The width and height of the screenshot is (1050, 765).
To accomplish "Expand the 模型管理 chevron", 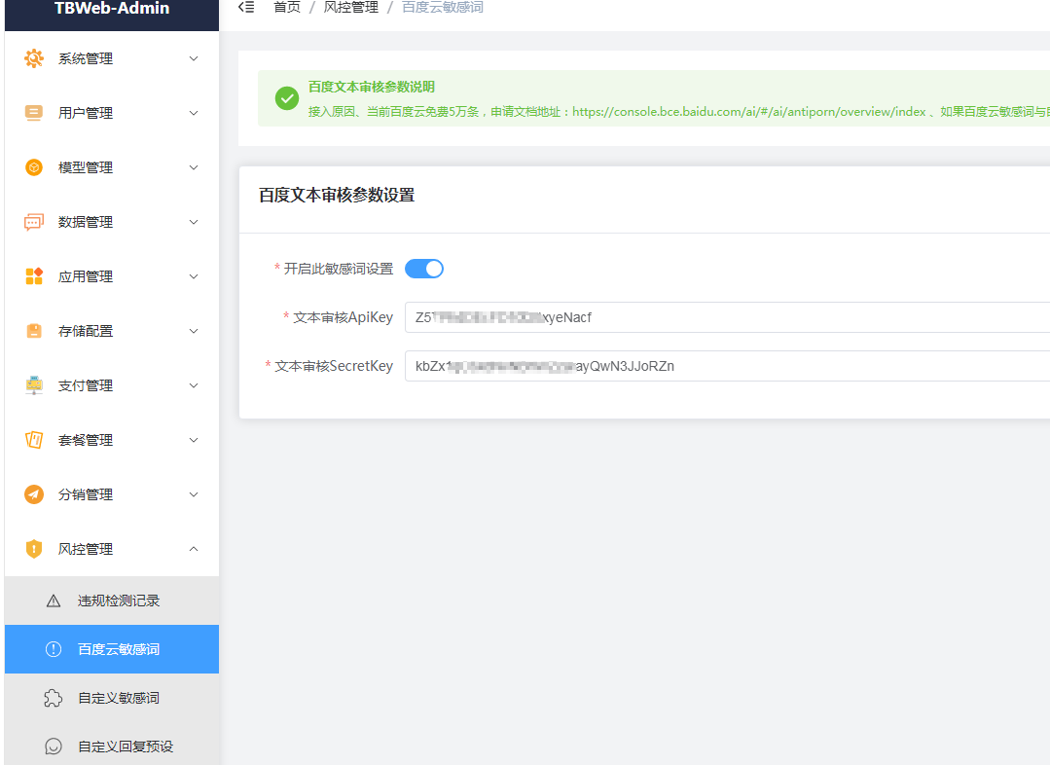I will pyautogui.click(x=194, y=166).
